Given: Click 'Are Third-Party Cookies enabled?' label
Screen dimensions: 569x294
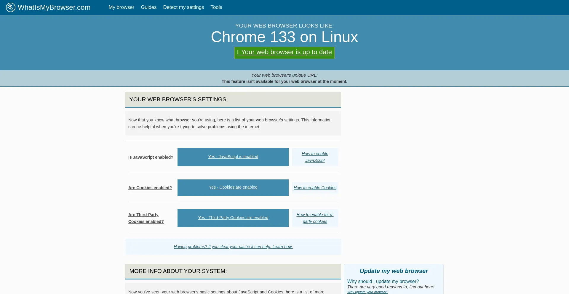Looking at the screenshot, I should 146,218.
